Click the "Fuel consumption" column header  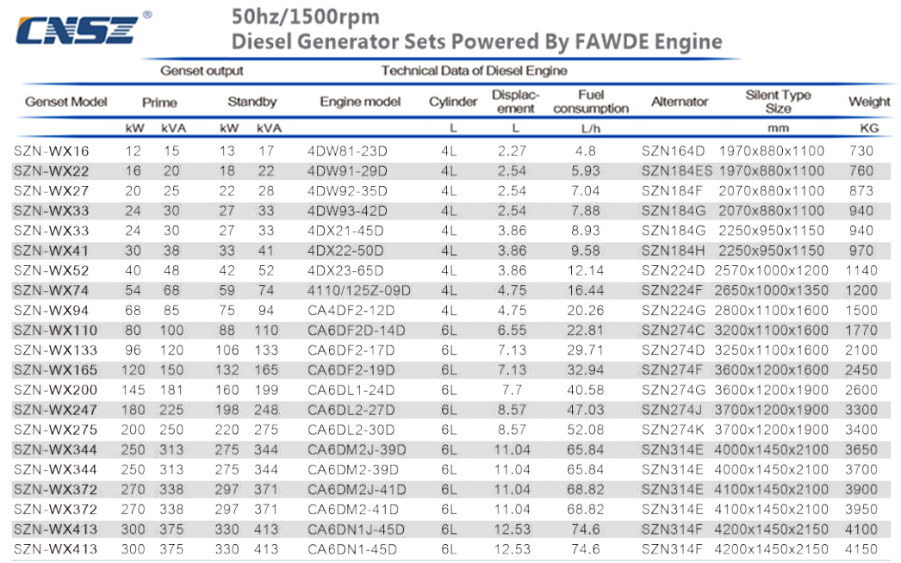pyautogui.click(x=591, y=102)
